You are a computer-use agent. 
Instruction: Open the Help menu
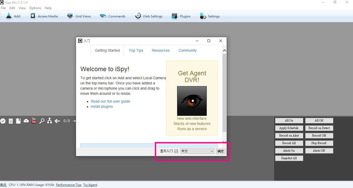48,8
